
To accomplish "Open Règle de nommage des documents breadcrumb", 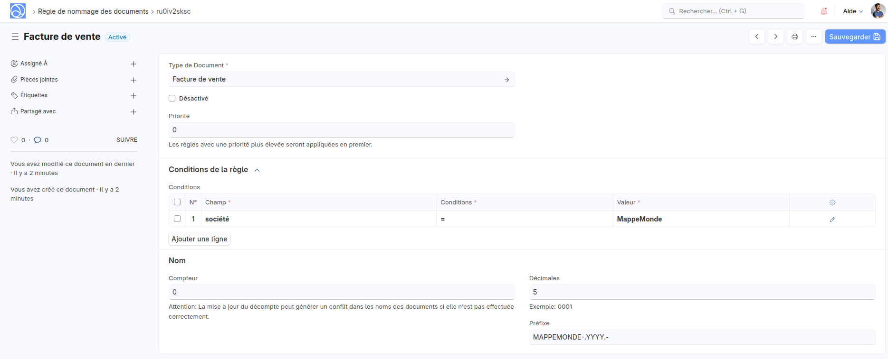I will tap(93, 11).
